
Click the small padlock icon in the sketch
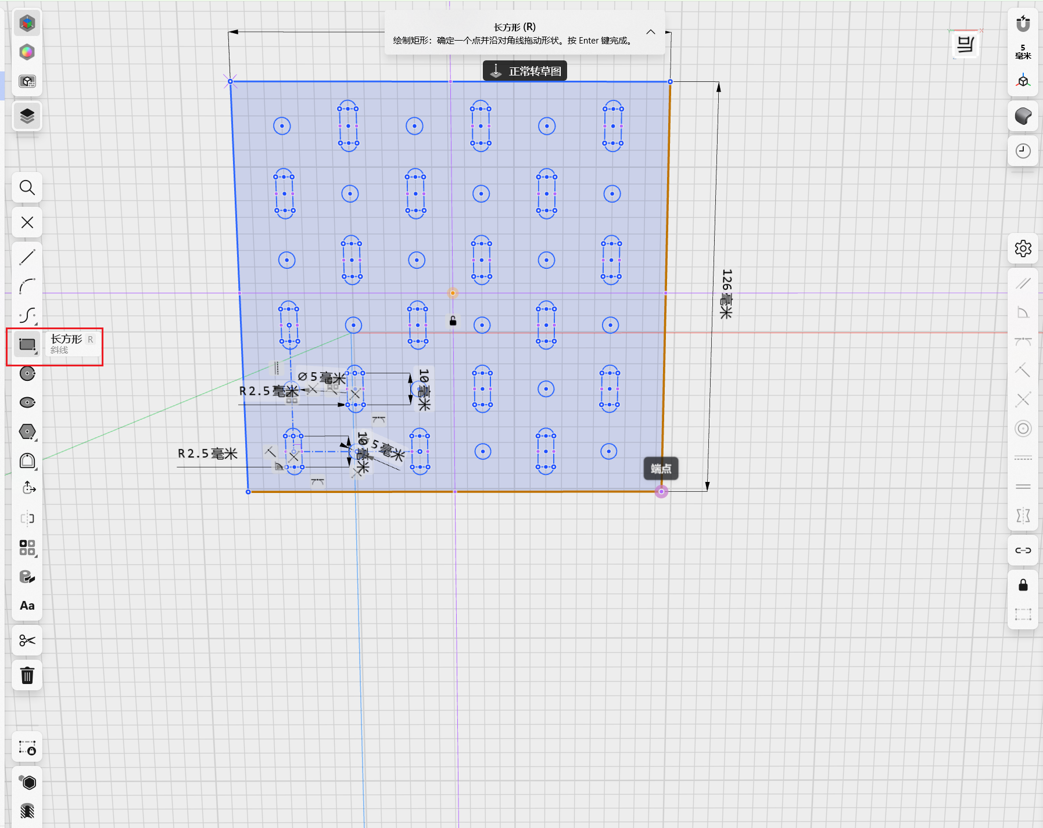pyautogui.click(x=453, y=321)
